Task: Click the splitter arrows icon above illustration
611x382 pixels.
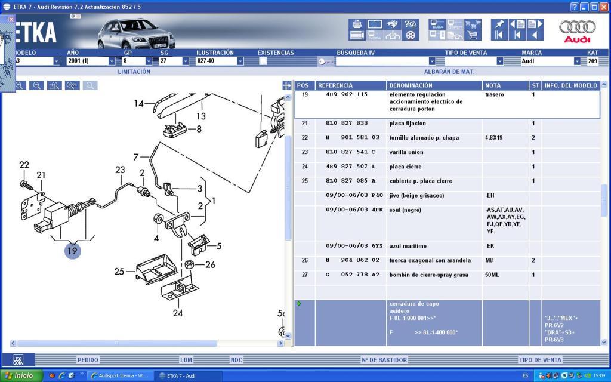Action: coord(287,85)
